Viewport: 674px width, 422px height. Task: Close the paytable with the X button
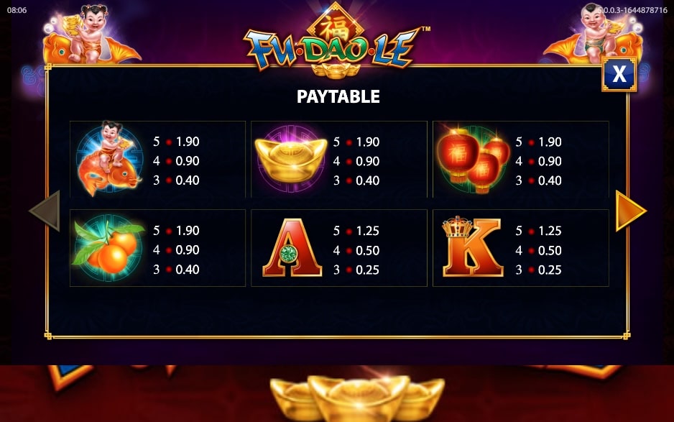[x=619, y=73]
